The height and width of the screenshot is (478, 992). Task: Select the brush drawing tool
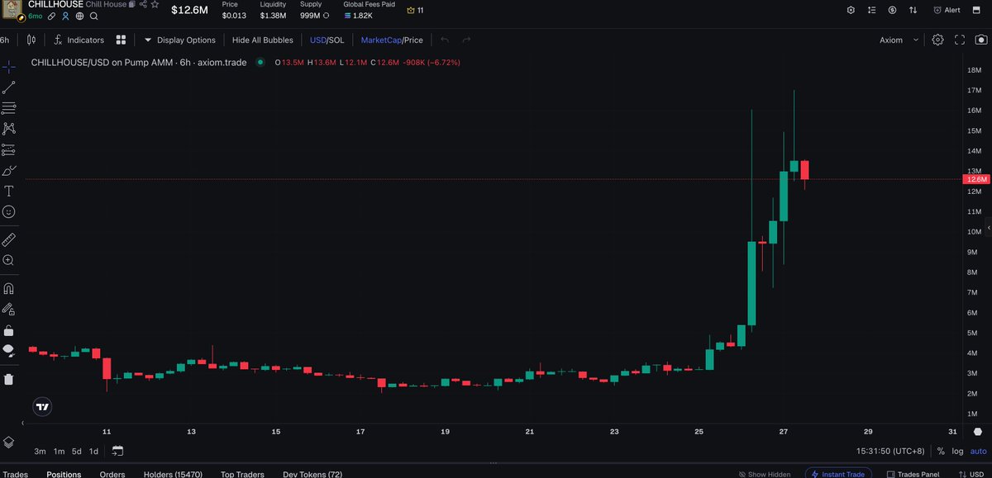(x=8, y=170)
